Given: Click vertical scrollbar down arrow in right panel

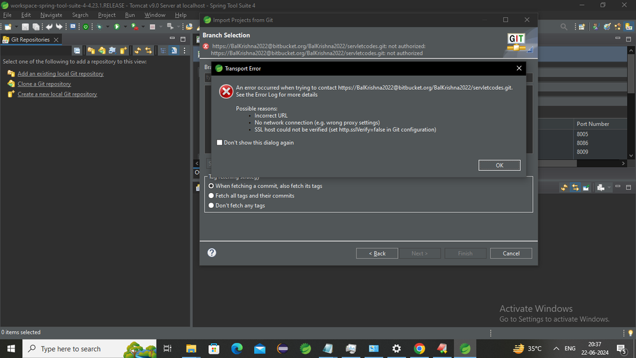Looking at the screenshot, I should 631,156.
